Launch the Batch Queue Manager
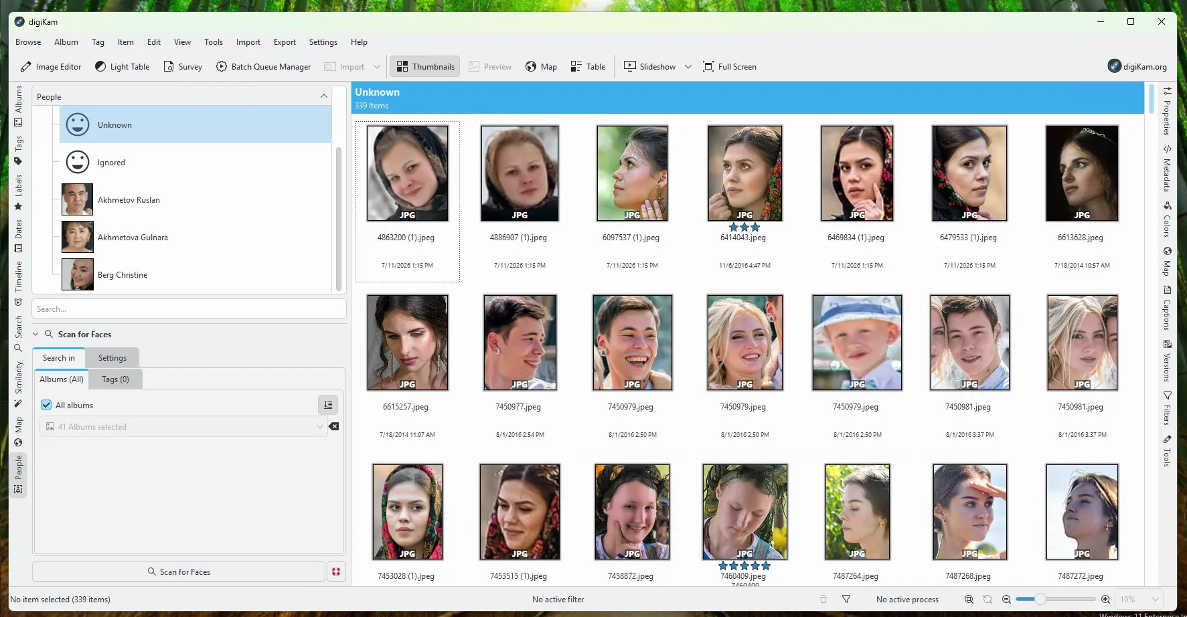 [x=263, y=66]
